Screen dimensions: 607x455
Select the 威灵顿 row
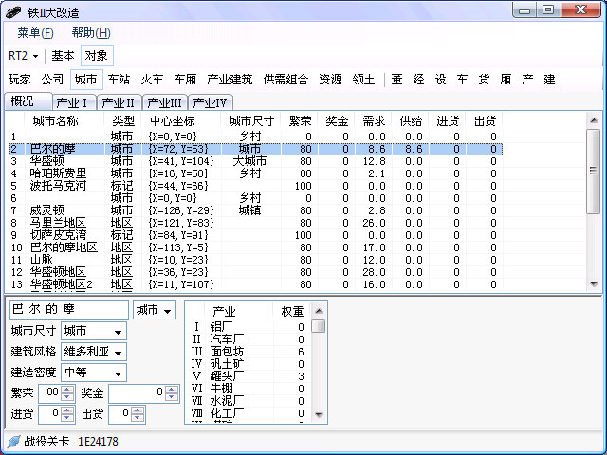coord(255,210)
